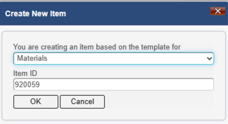
Task: Click the downward arrow beside Materials
Action: point(209,58)
